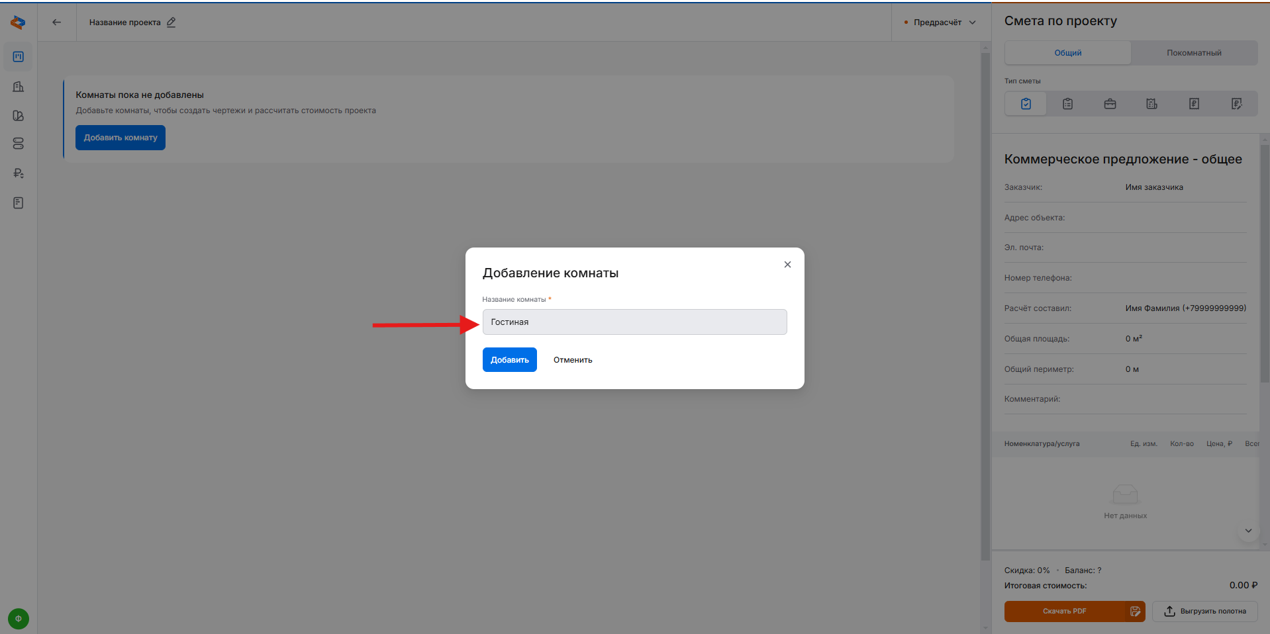Click the Выгрузить полотна button

pyautogui.click(x=1204, y=611)
